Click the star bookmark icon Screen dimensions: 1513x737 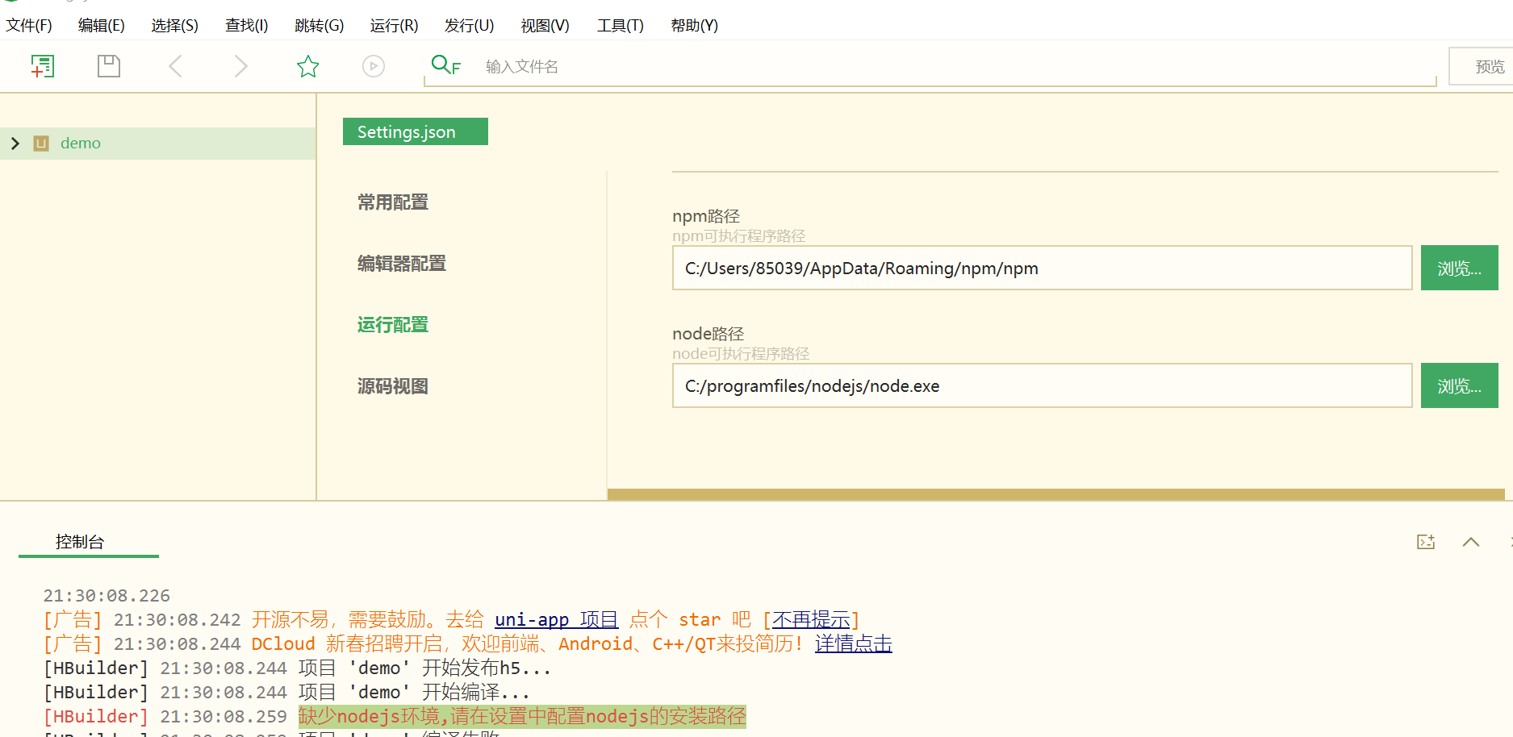pyautogui.click(x=307, y=66)
